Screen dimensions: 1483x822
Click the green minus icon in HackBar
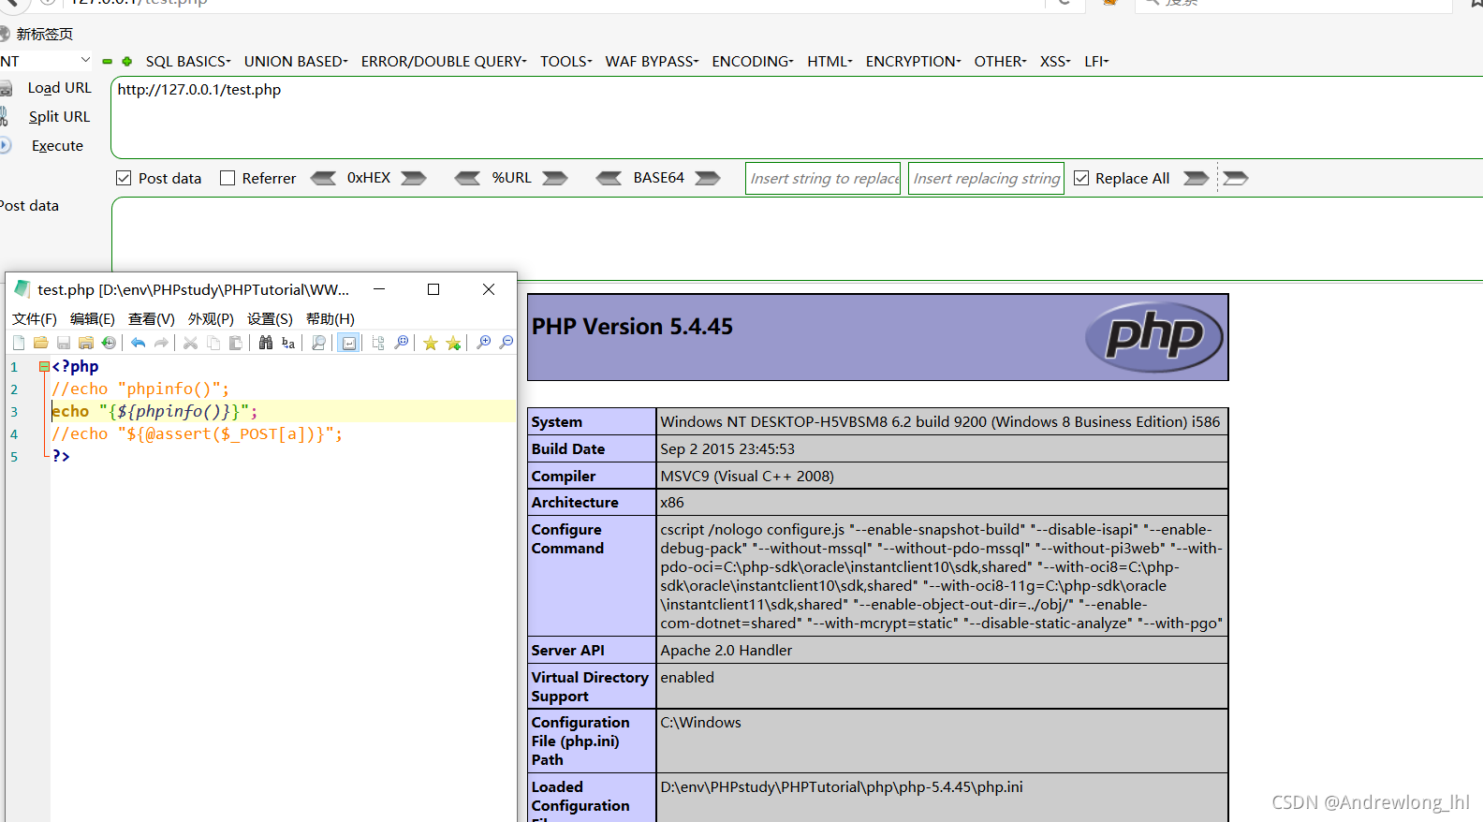click(108, 62)
